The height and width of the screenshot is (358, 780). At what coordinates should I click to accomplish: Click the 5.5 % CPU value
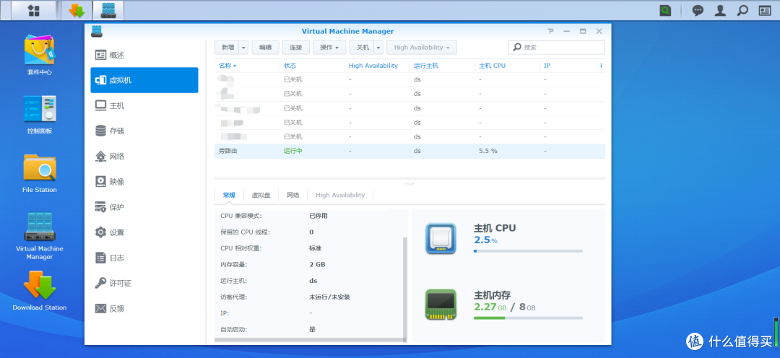click(488, 151)
